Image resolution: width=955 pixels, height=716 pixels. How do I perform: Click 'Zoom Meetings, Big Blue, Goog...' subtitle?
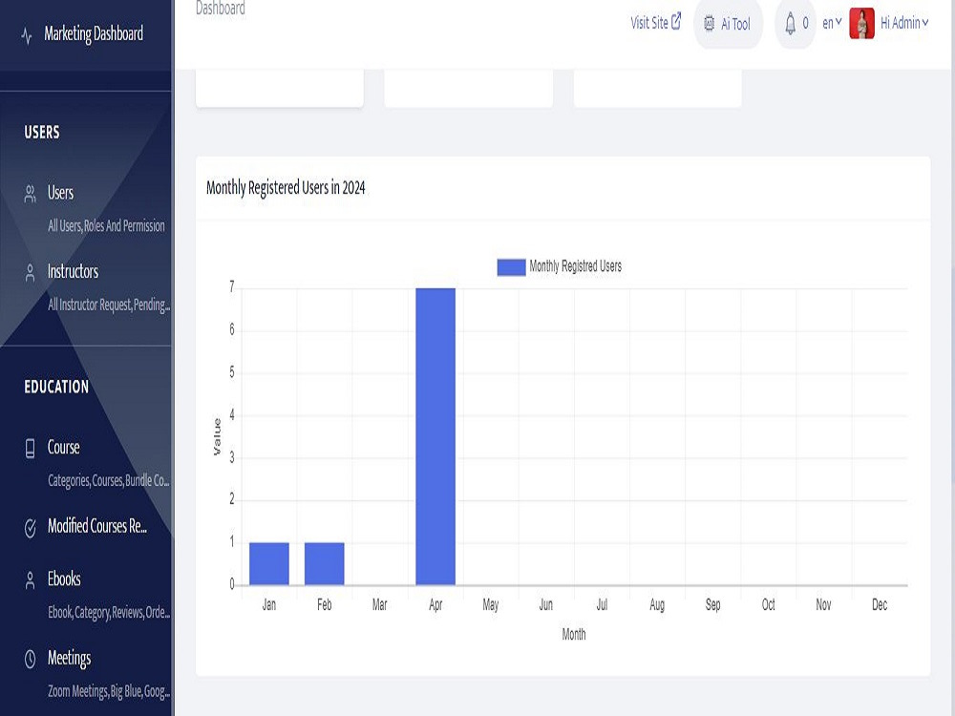coord(109,691)
